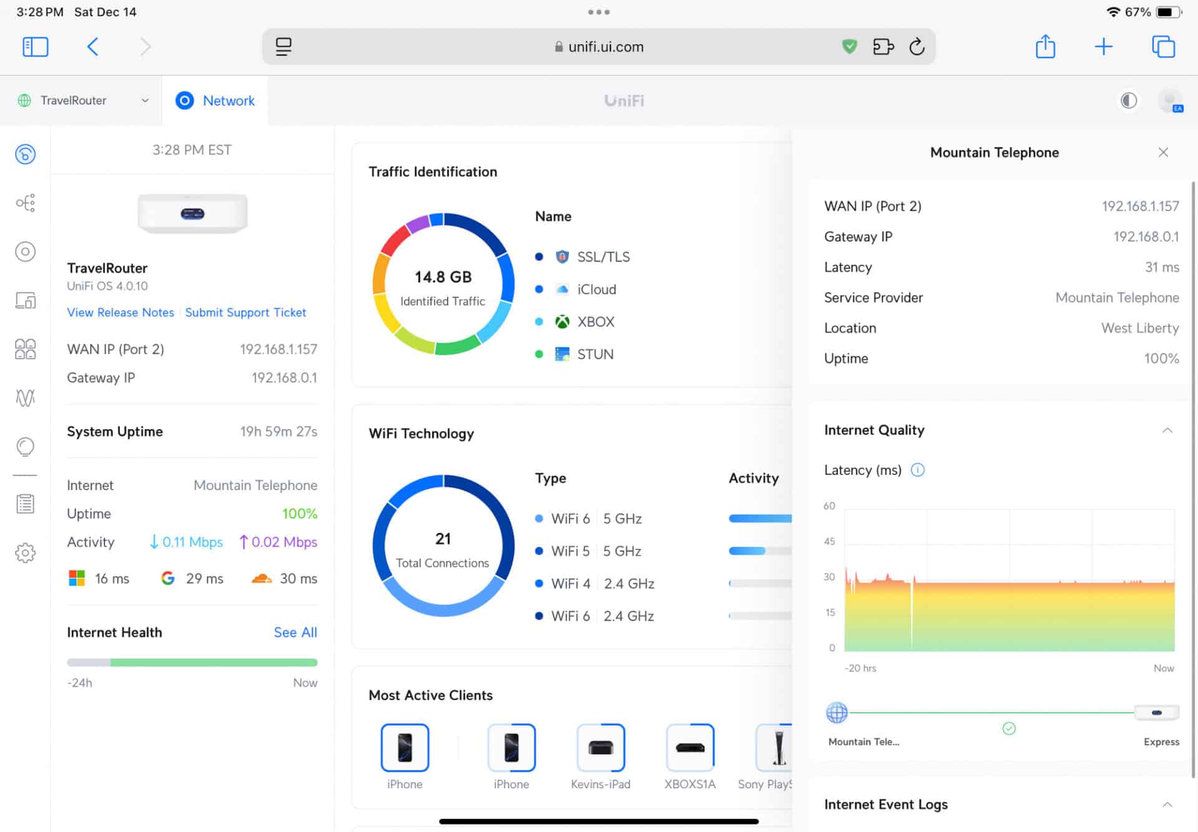Click the green connection status checkmark
The image size is (1198, 832).
[1009, 728]
